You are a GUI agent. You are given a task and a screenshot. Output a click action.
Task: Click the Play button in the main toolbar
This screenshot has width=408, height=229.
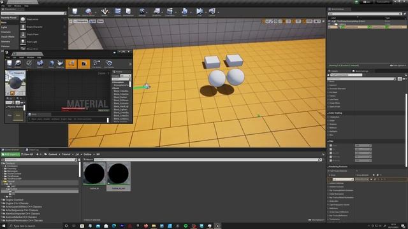pos(200,12)
